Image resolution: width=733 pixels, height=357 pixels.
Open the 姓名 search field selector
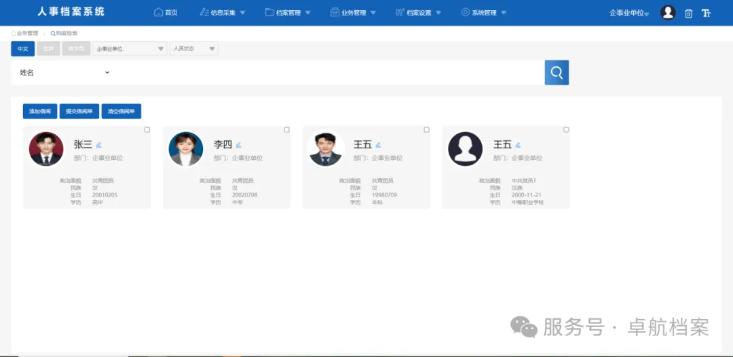pos(64,72)
